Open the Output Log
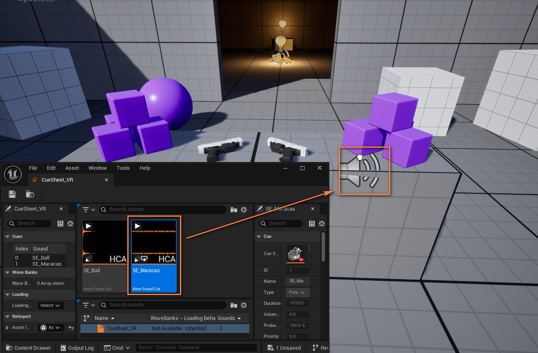This screenshot has height=353, width=538. (x=77, y=348)
